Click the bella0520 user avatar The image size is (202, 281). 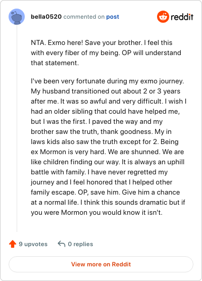(x=17, y=17)
